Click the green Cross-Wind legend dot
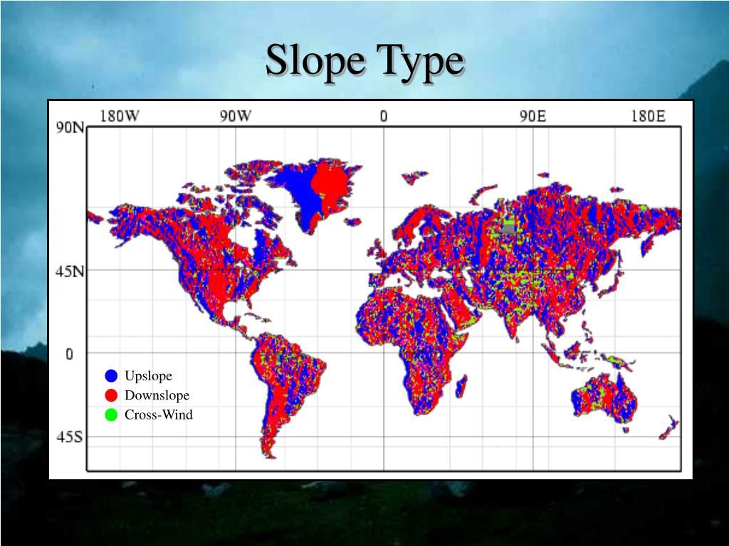 click(x=111, y=414)
